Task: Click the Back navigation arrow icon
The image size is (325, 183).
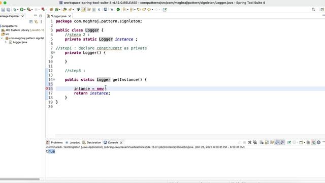Action: click(149, 10)
